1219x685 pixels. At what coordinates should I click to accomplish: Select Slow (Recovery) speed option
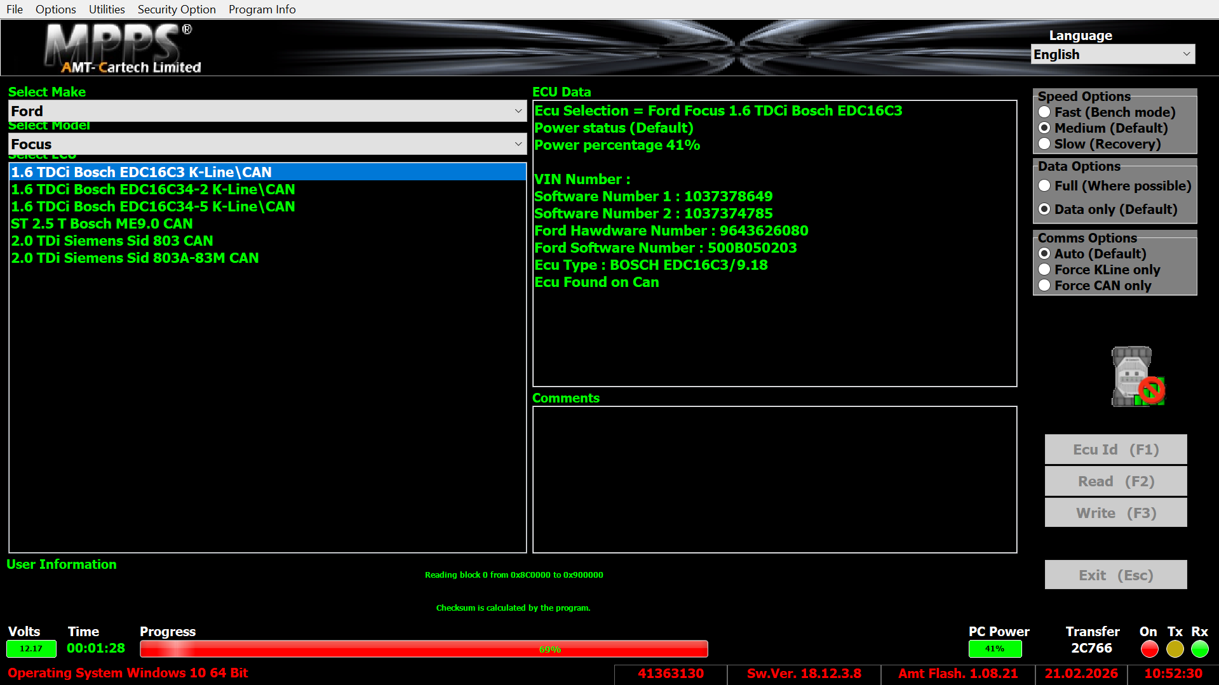(1044, 144)
